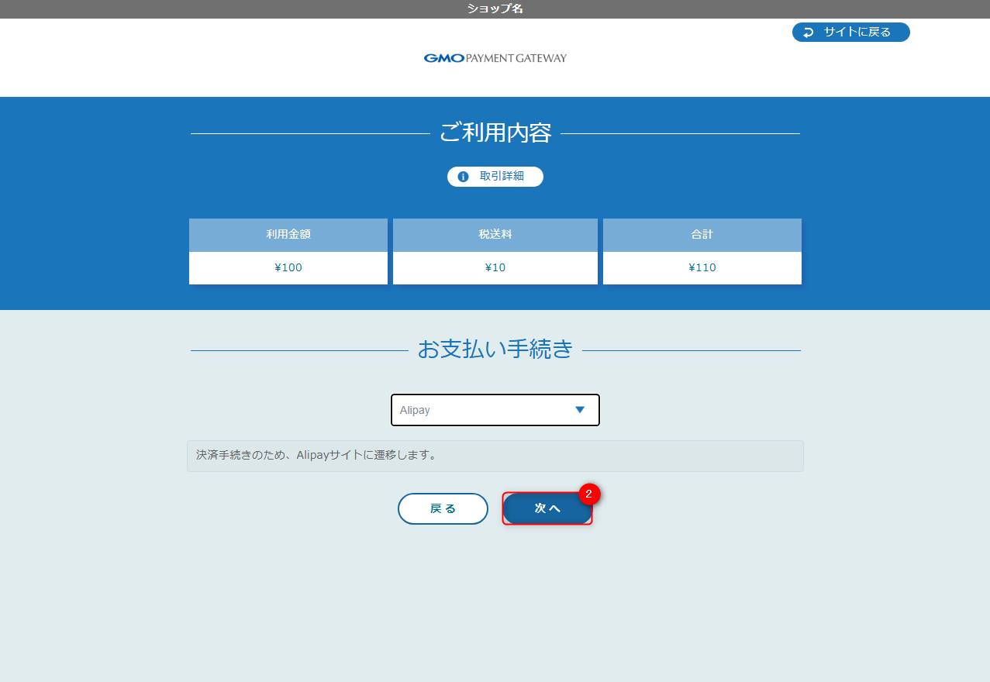Click the 税送料 column header
Image resolution: width=990 pixels, height=682 pixels.
[495, 234]
